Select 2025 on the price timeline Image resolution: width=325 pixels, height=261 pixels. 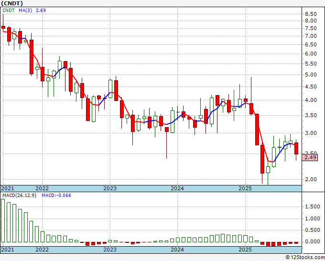[x=245, y=188]
